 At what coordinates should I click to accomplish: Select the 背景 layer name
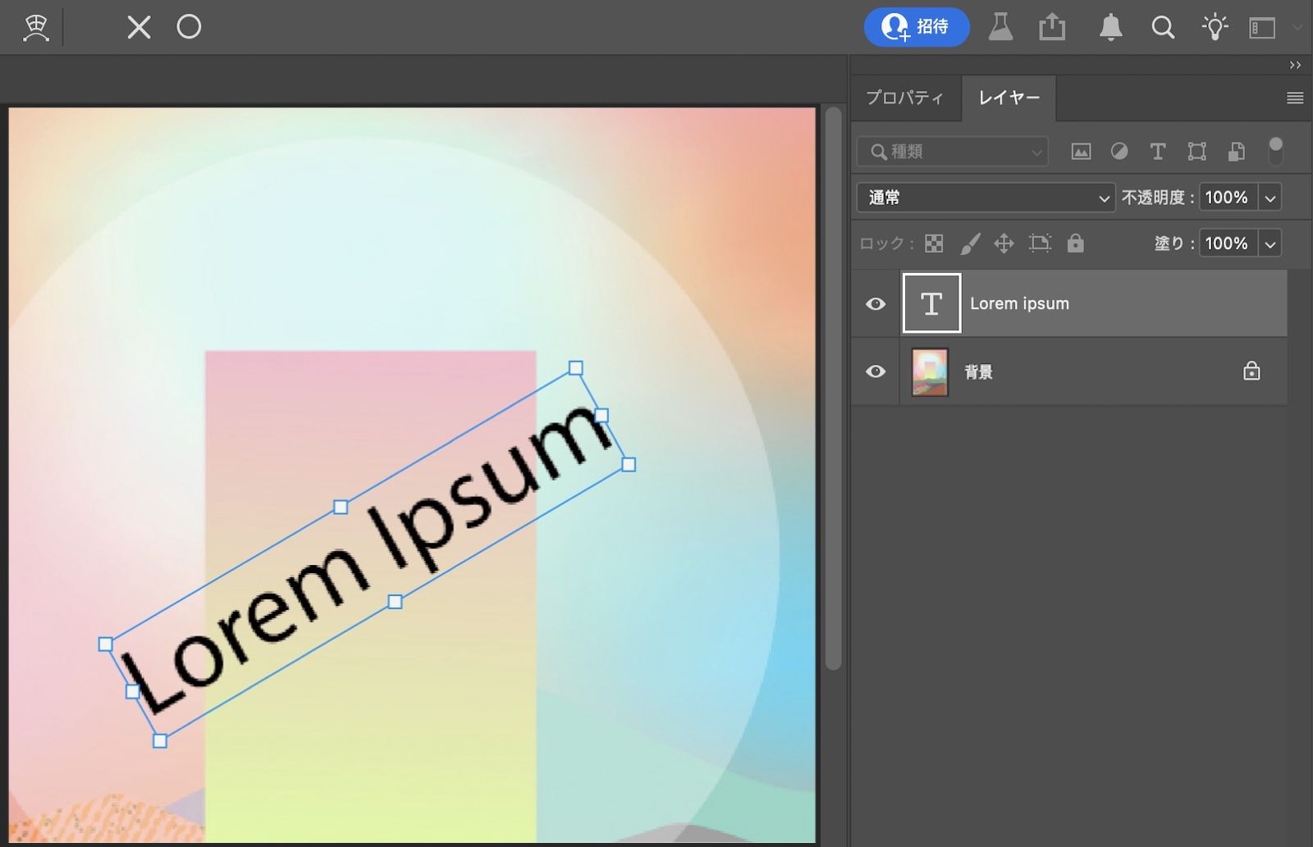point(978,372)
